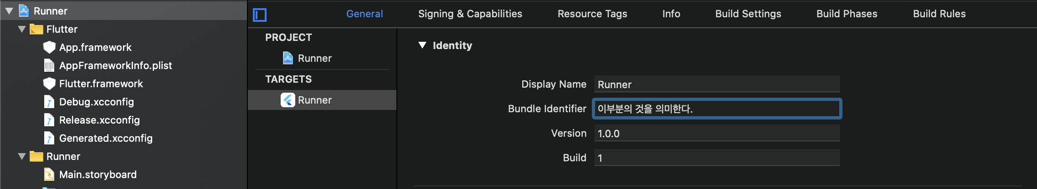Click the Version field showing 1.0.0

click(717, 133)
